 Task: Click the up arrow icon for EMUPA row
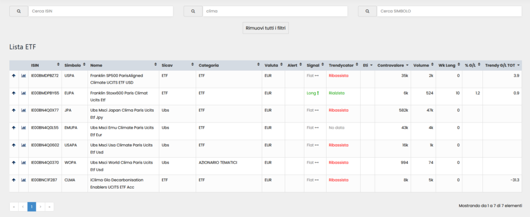coord(14,128)
